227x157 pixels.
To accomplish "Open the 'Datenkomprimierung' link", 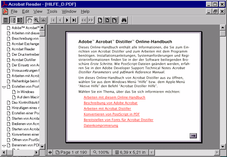I will click(101, 125).
